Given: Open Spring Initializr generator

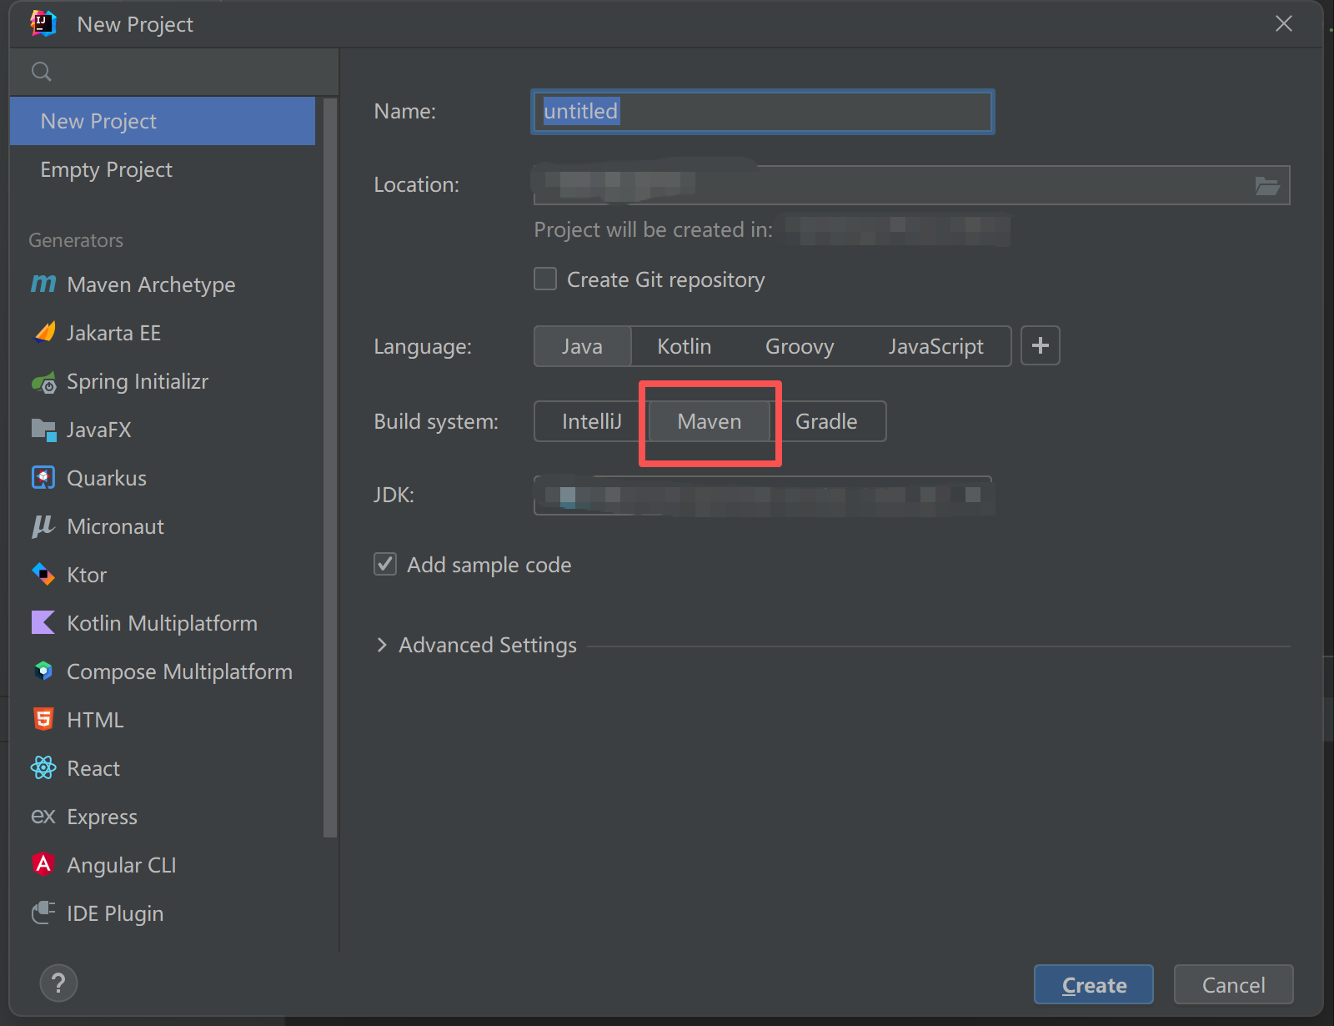Looking at the screenshot, I should pyautogui.click(x=163, y=381).
